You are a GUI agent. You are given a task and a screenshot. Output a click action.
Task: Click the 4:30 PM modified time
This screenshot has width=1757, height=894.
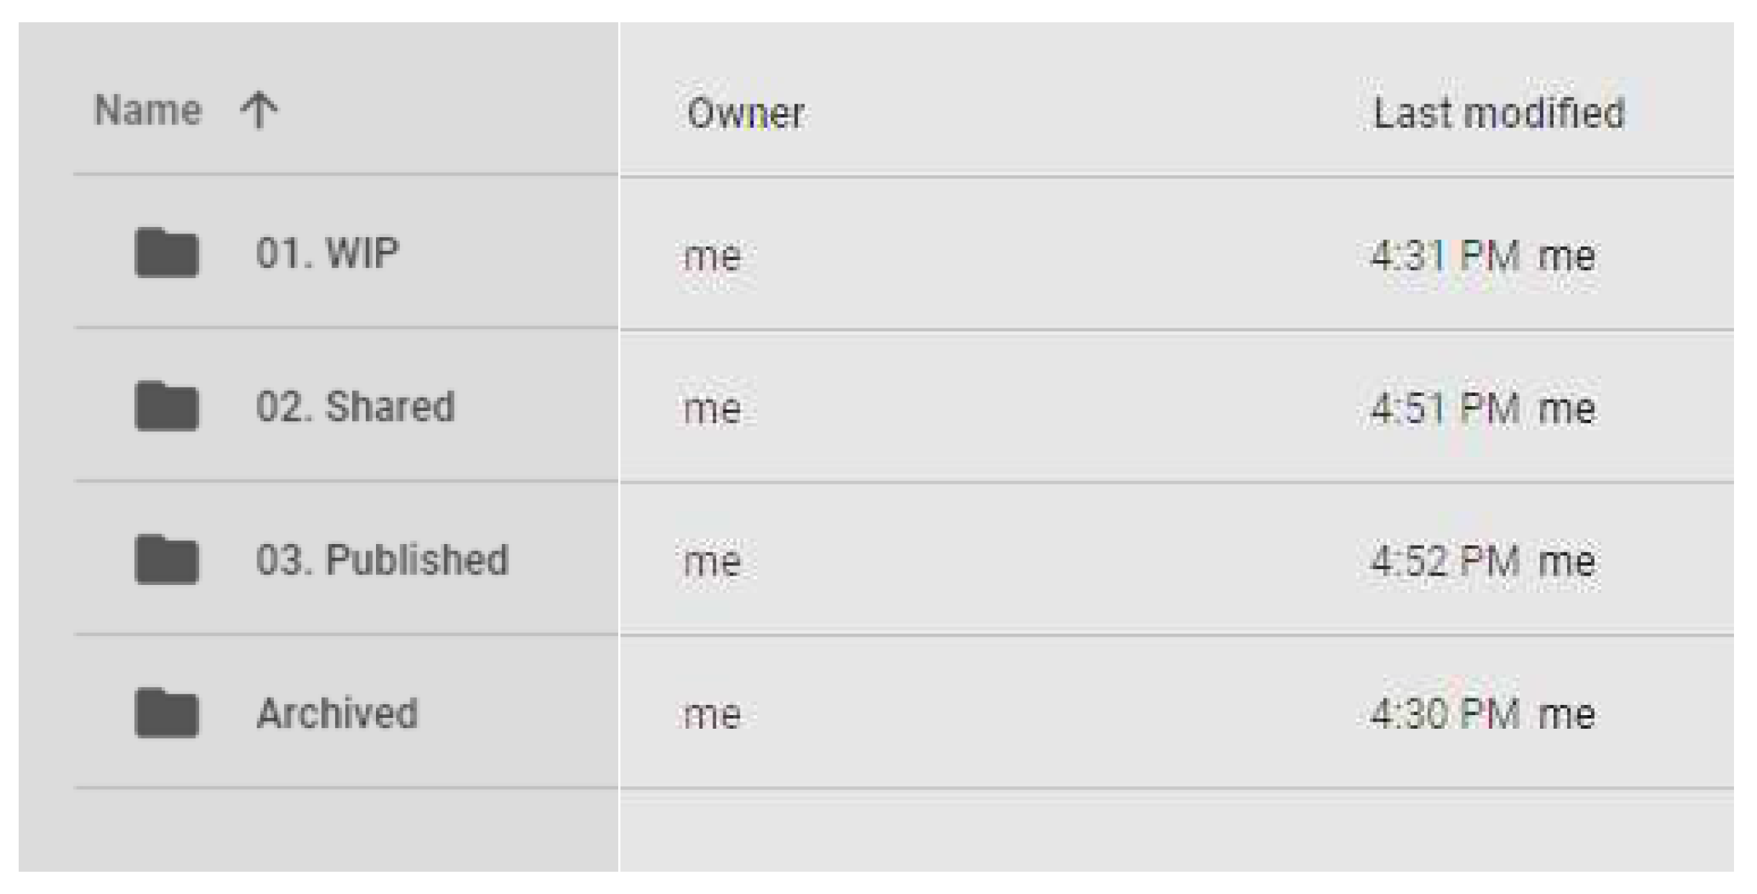pyautogui.click(x=1445, y=714)
